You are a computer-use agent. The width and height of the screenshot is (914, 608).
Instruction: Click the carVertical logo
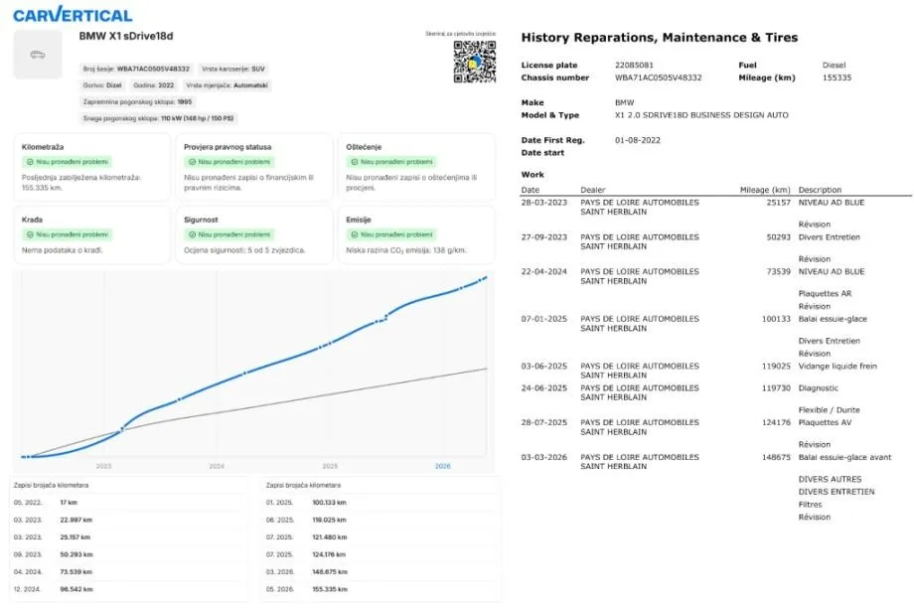73,14
